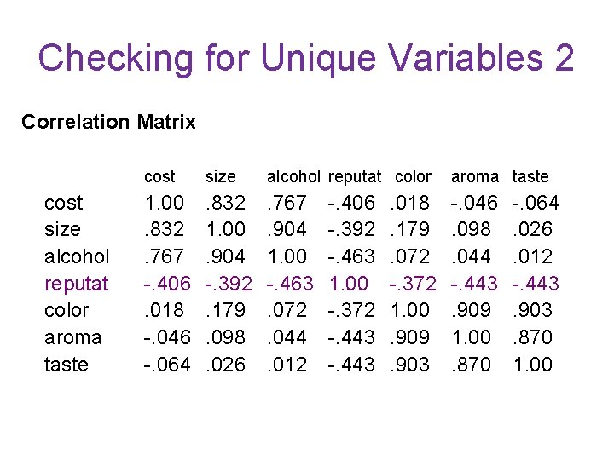Select the 'taste' row label
This screenshot has height=460, width=614.
click(66, 365)
